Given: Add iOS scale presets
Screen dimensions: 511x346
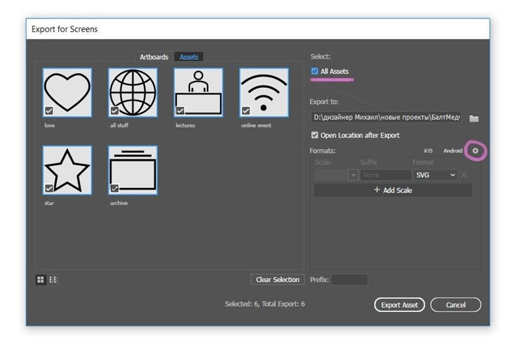Looking at the screenshot, I should coord(428,151).
